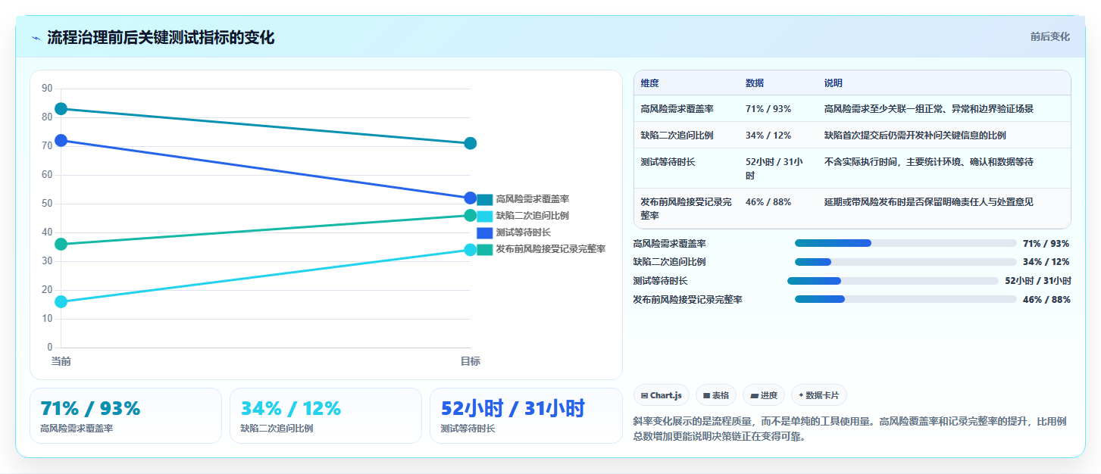
Task: Select the 表格 tag chip
Action: pos(716,395)
